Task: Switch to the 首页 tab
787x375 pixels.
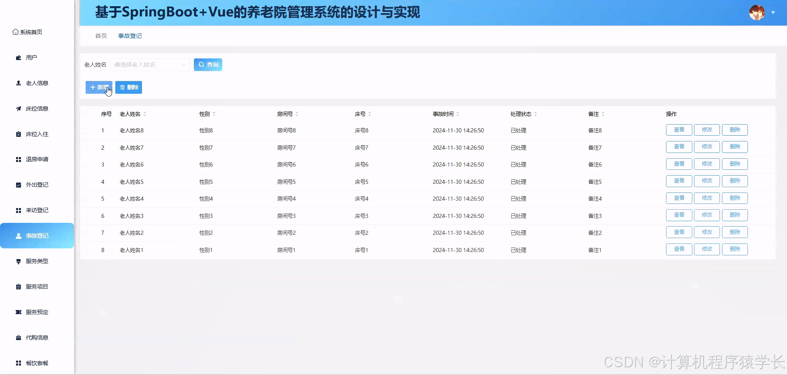Action: (x=100, y=36)
